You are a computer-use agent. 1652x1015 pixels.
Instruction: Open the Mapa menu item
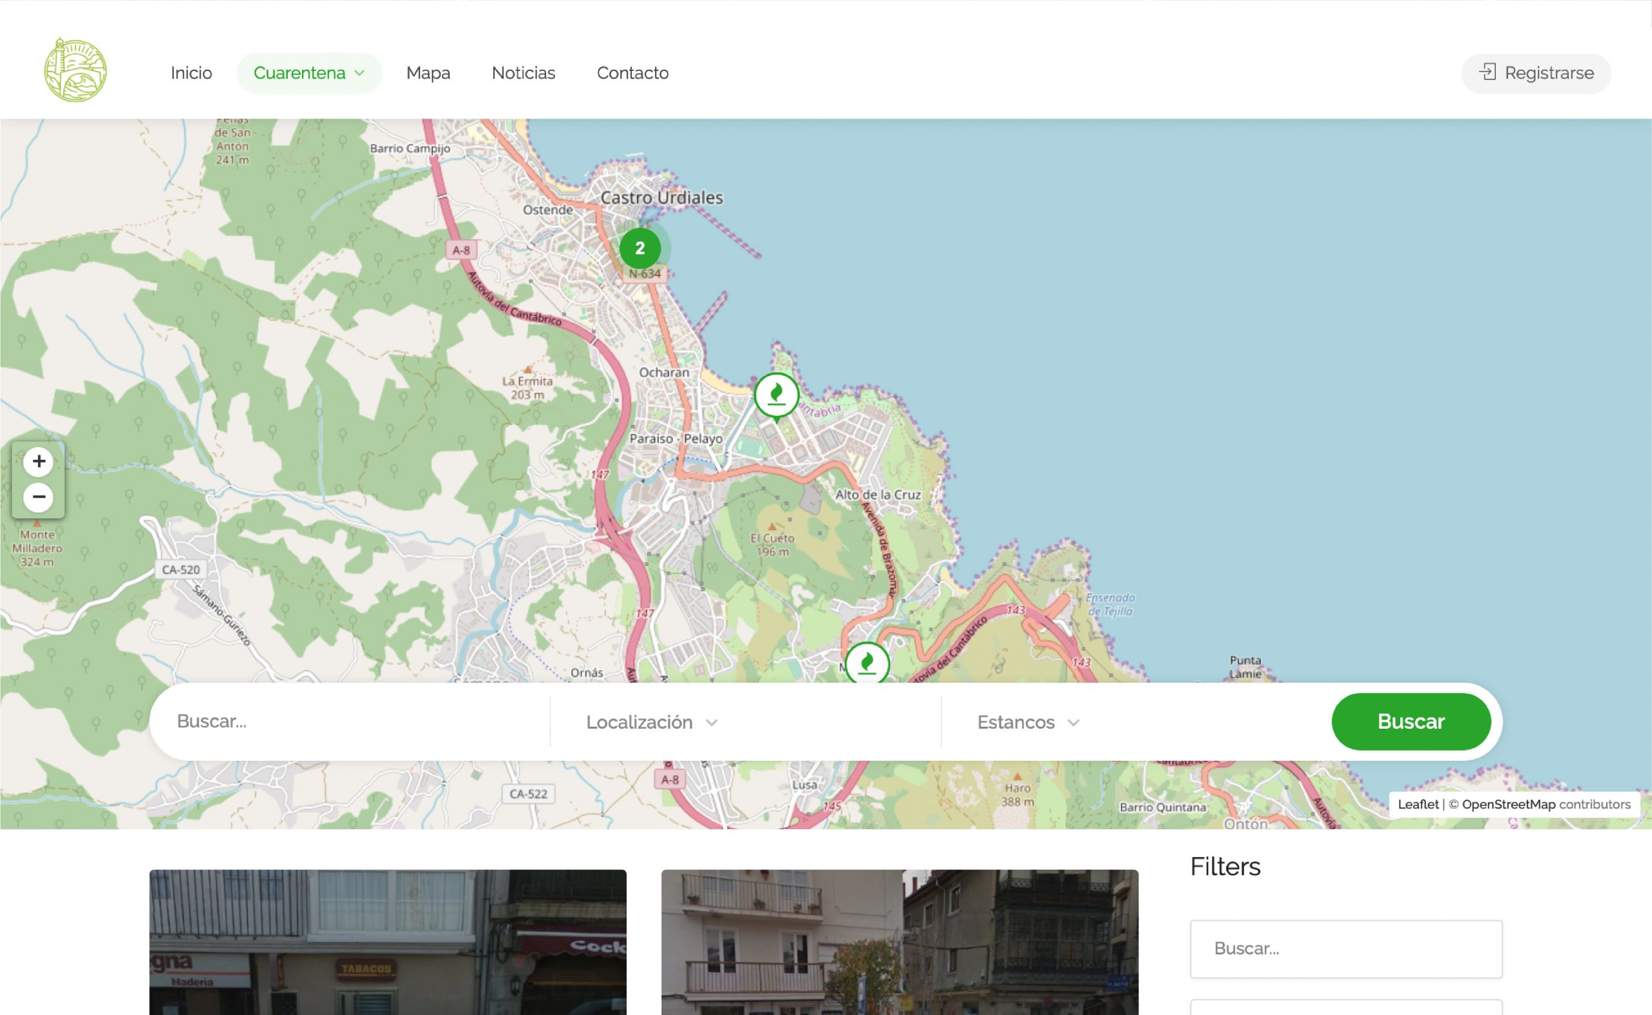428,72
